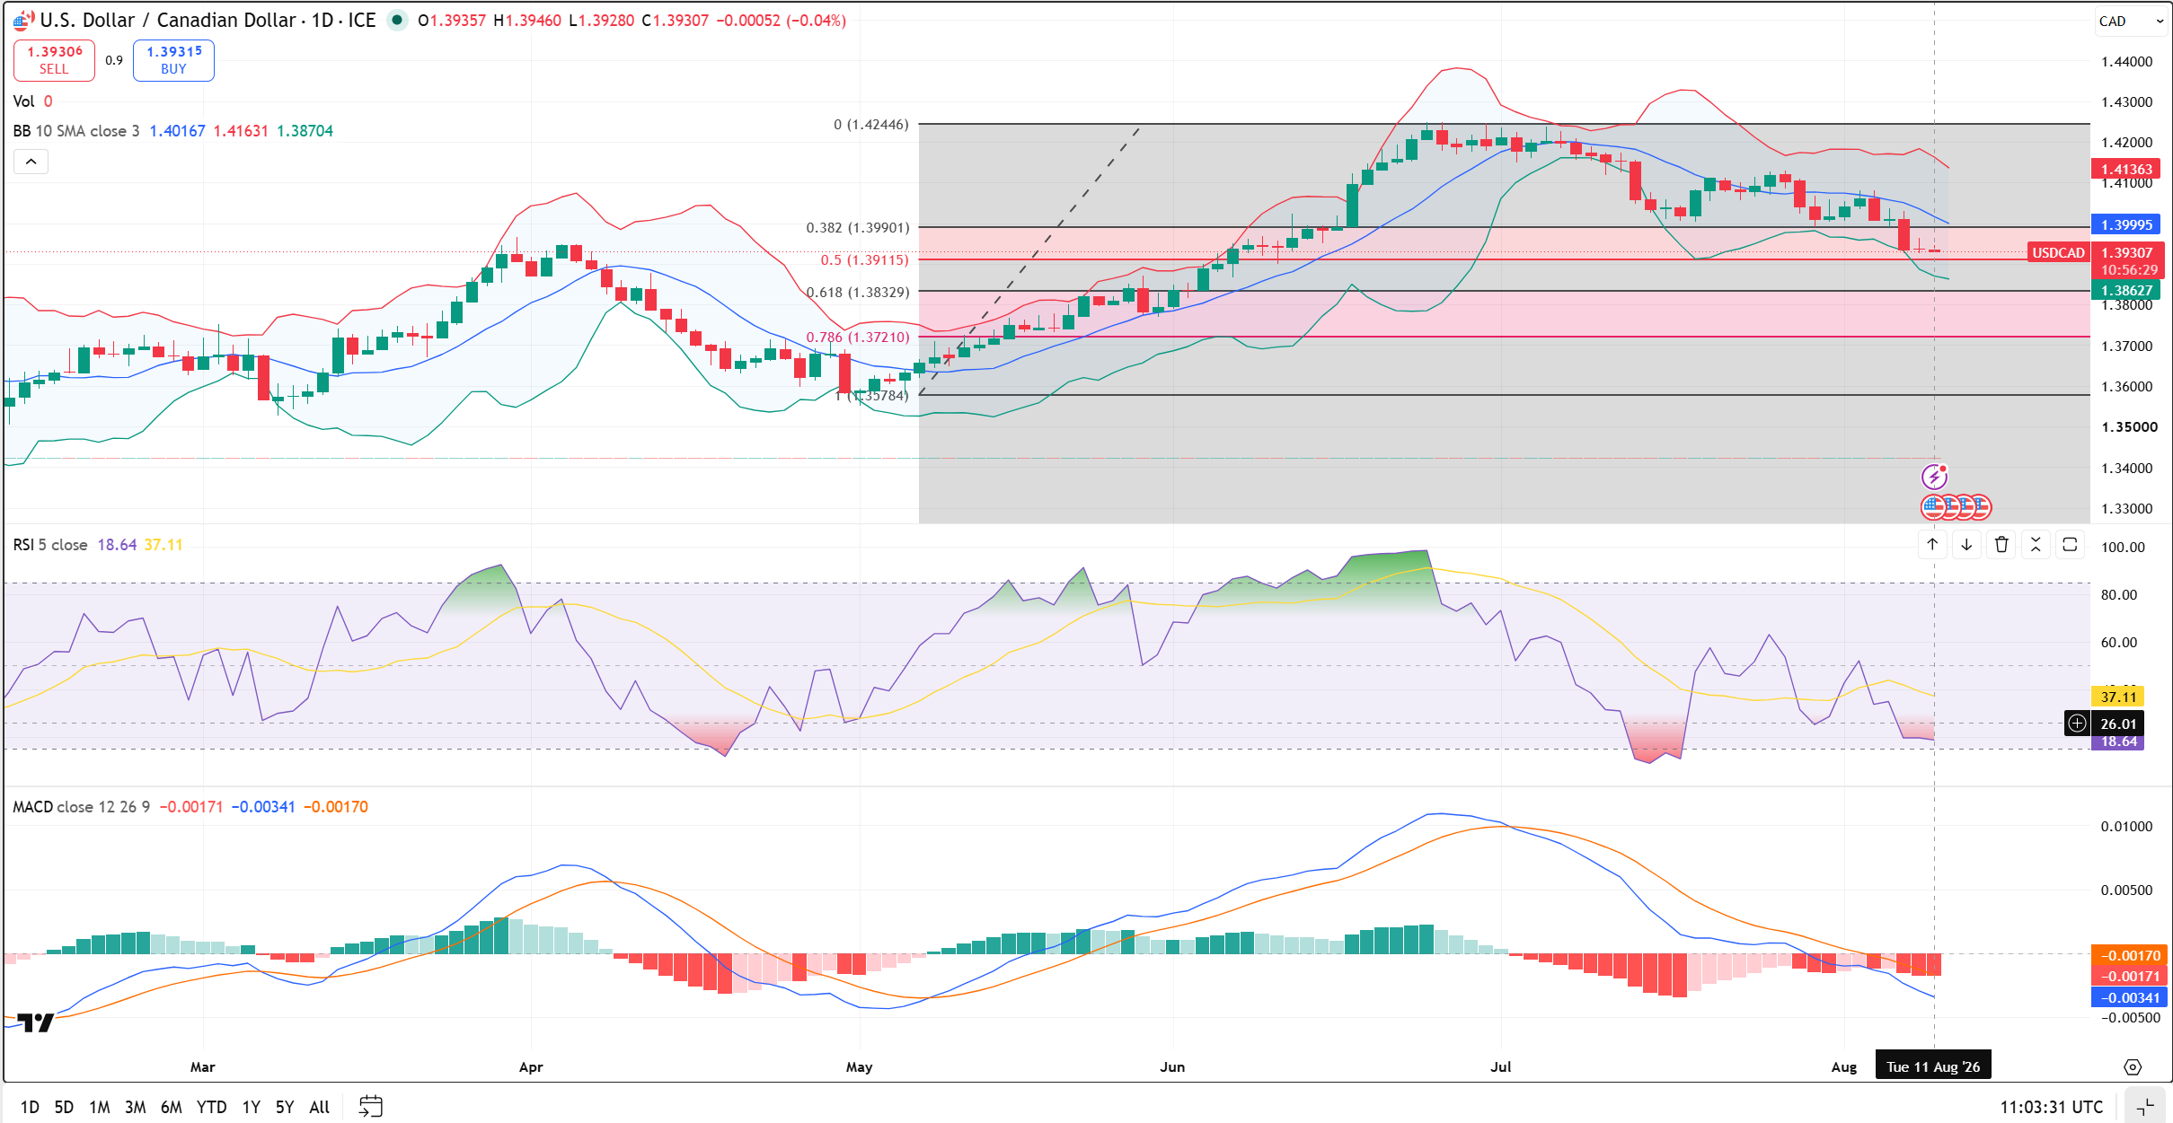Maximize the RSI pane
This screenshot has height=1123, width=2173.
click(x=2070, y=544)
